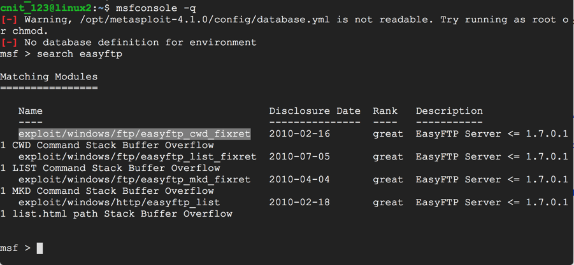Click the Rank column header
The image size is (574, 265).
tap(385, 111)
